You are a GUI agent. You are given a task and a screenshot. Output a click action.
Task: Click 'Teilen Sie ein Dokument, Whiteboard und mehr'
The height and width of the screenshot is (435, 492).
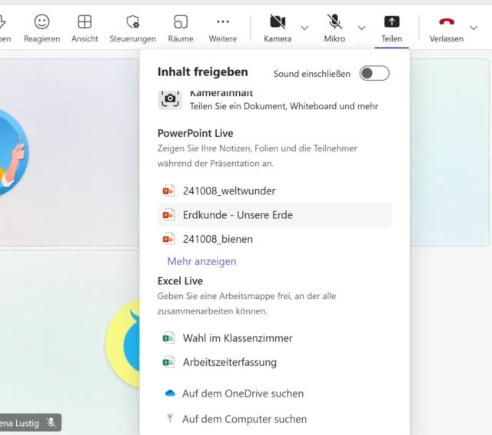[284, 106]
